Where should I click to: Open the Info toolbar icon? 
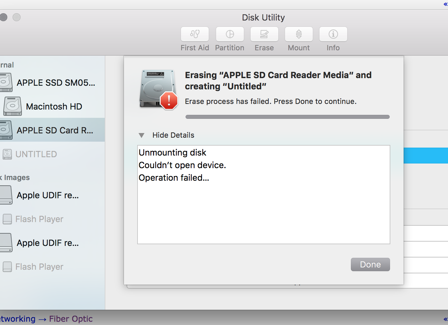(x=333, y=34)
